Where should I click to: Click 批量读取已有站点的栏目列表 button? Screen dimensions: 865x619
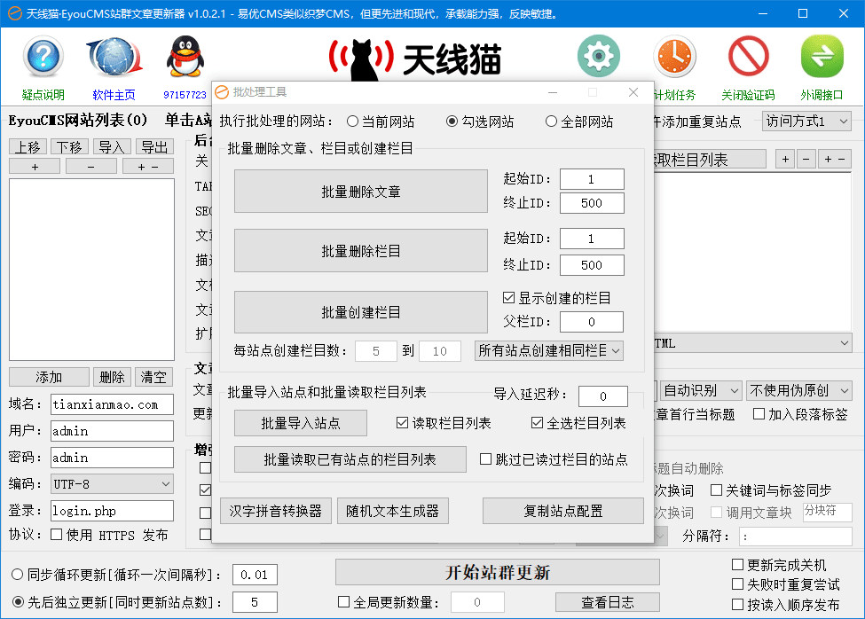click(x=350, y=459)
